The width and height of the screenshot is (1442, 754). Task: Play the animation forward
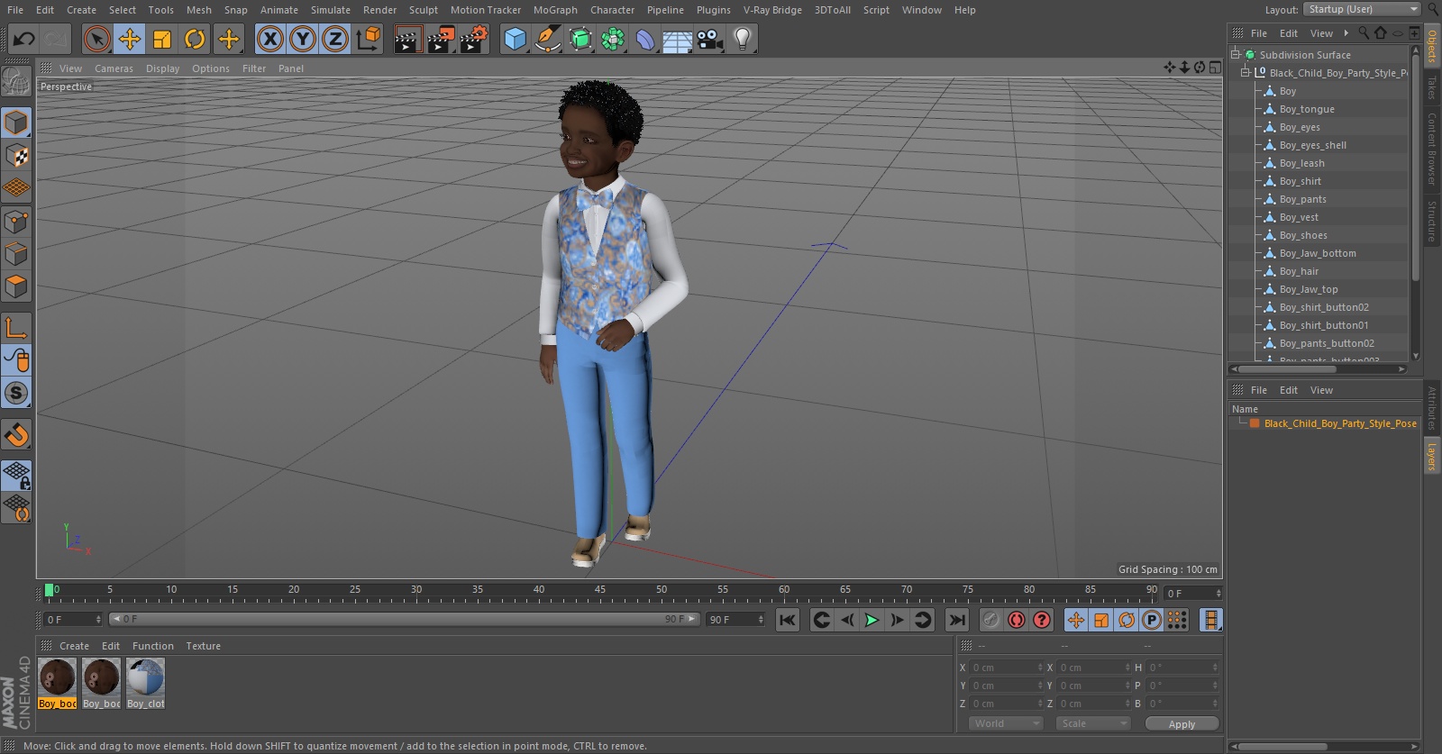click(872, 620)
